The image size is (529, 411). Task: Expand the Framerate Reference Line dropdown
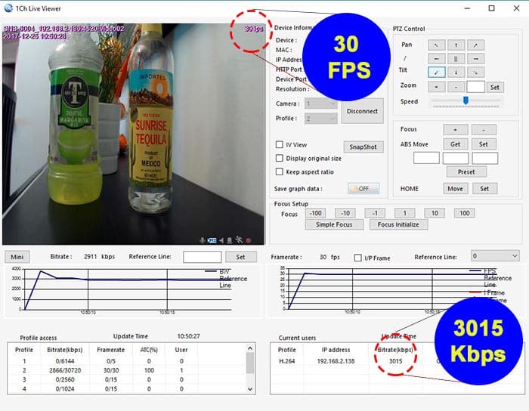pyautogui.click(x=494, y=256)
